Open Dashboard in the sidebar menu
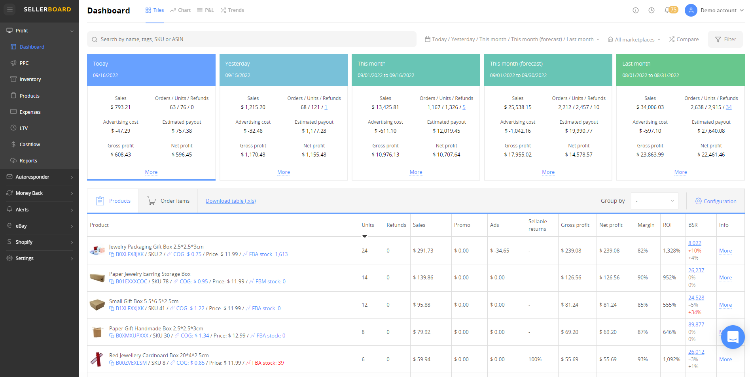The image size is (750, 377). pos(32,47)
